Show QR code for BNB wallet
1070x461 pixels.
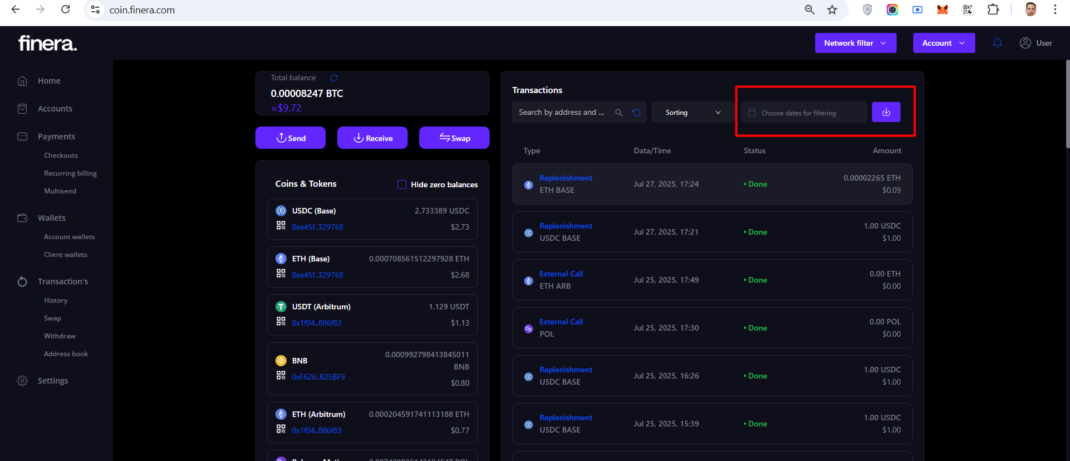pos(281,376)
